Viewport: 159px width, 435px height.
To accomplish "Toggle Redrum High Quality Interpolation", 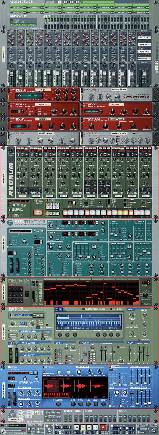I will 9,210.
